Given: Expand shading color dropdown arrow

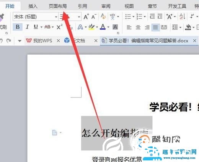Looking at the screenshot, I should 193,27.
